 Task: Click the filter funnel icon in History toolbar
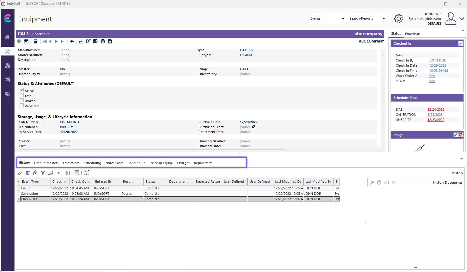coord(43,173)
